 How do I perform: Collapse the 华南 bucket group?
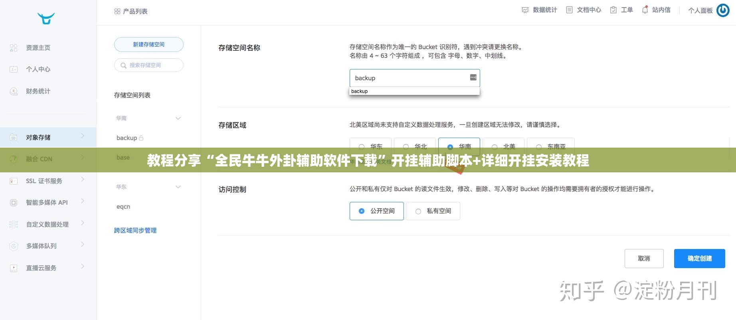pos(178,119)
